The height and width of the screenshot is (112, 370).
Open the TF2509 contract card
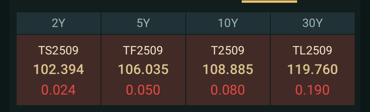click(x=143, y=70)
